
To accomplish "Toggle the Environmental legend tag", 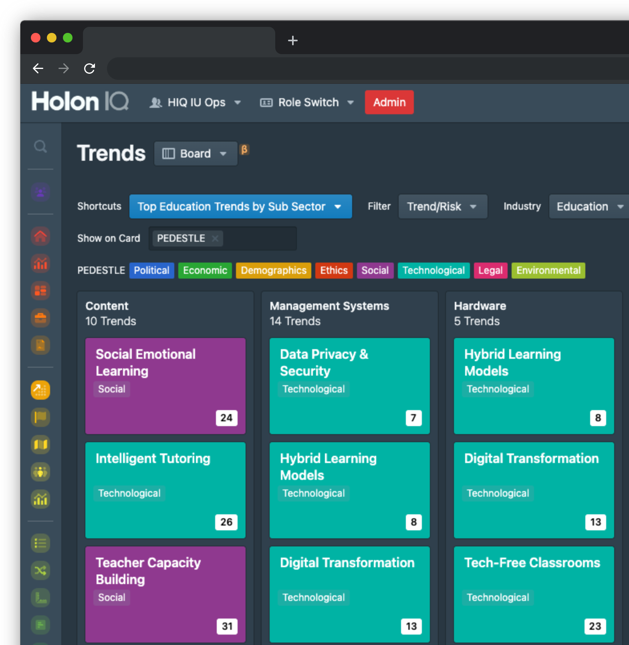I will pos(548,271).
